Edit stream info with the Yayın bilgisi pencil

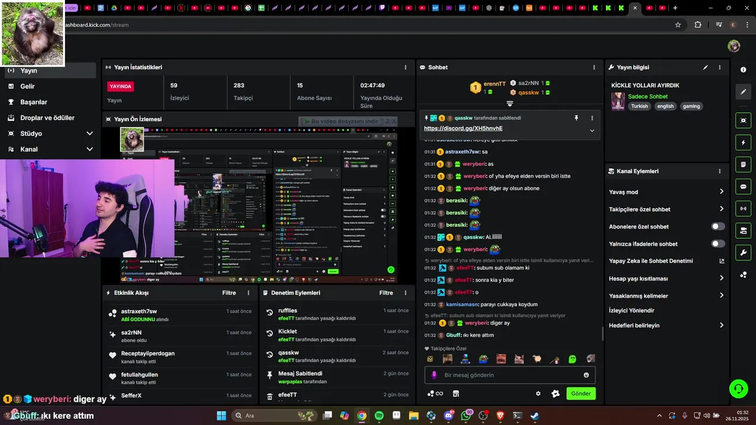coord(705,67)
